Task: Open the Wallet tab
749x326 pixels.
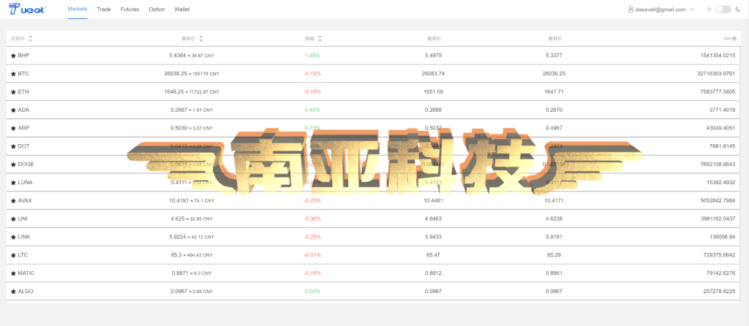Action: click(x=182, y=9)
